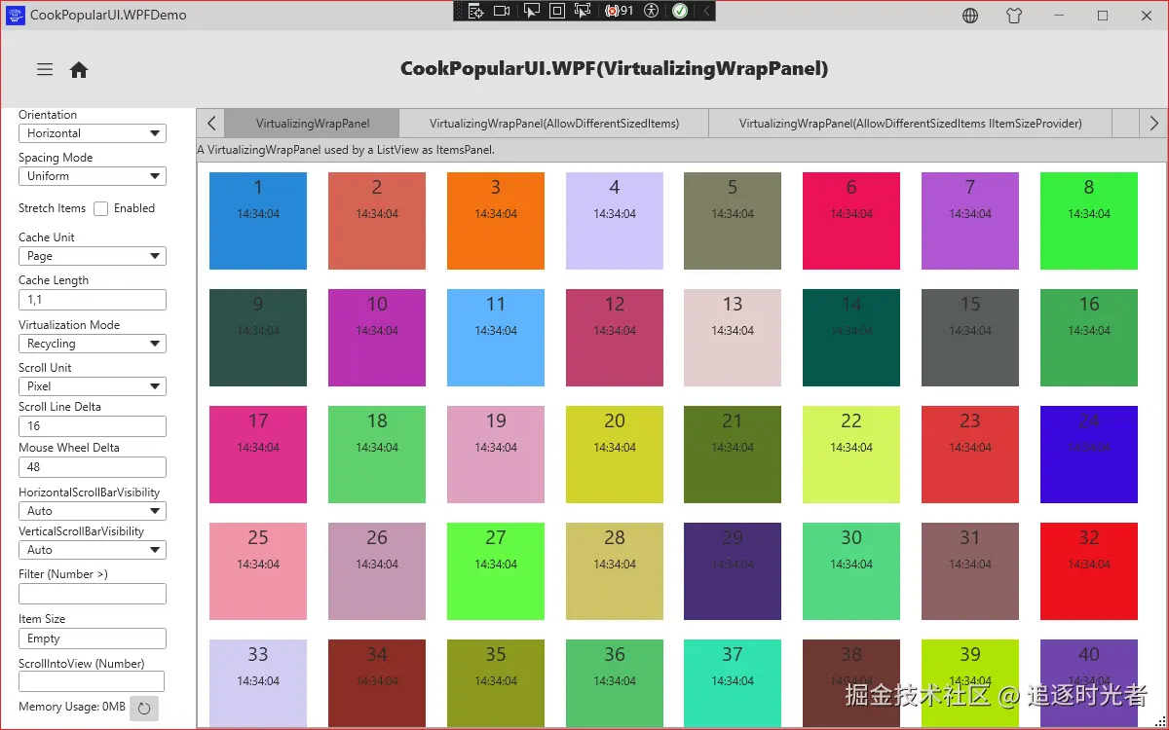This screenshot has width=1169, height=730.
Task: Collapse the debug toolbar with its chevron
Action: (x=706, y=11)
